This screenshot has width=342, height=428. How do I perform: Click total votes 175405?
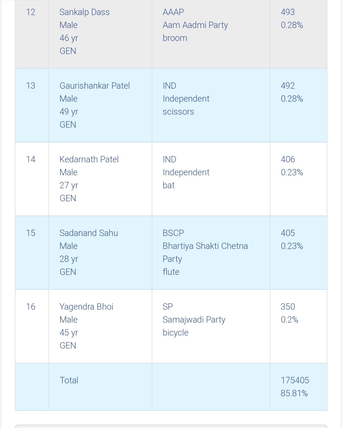[295, 380]
